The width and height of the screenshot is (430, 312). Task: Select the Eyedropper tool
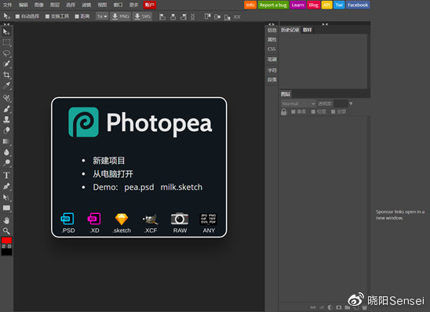(6, 85)
